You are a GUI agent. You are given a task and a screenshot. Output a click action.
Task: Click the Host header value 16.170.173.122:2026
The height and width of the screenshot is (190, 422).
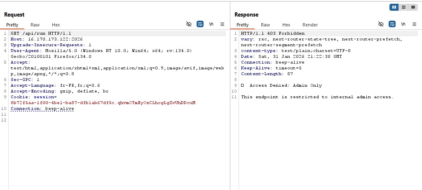point(55,39)
